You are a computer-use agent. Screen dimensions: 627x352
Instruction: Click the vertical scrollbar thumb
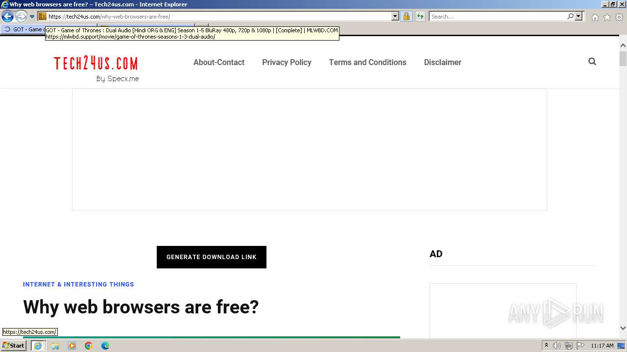pos(623,59)
